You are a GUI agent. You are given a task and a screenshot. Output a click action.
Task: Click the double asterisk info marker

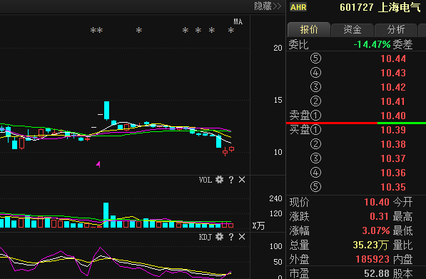click(96, 30)
